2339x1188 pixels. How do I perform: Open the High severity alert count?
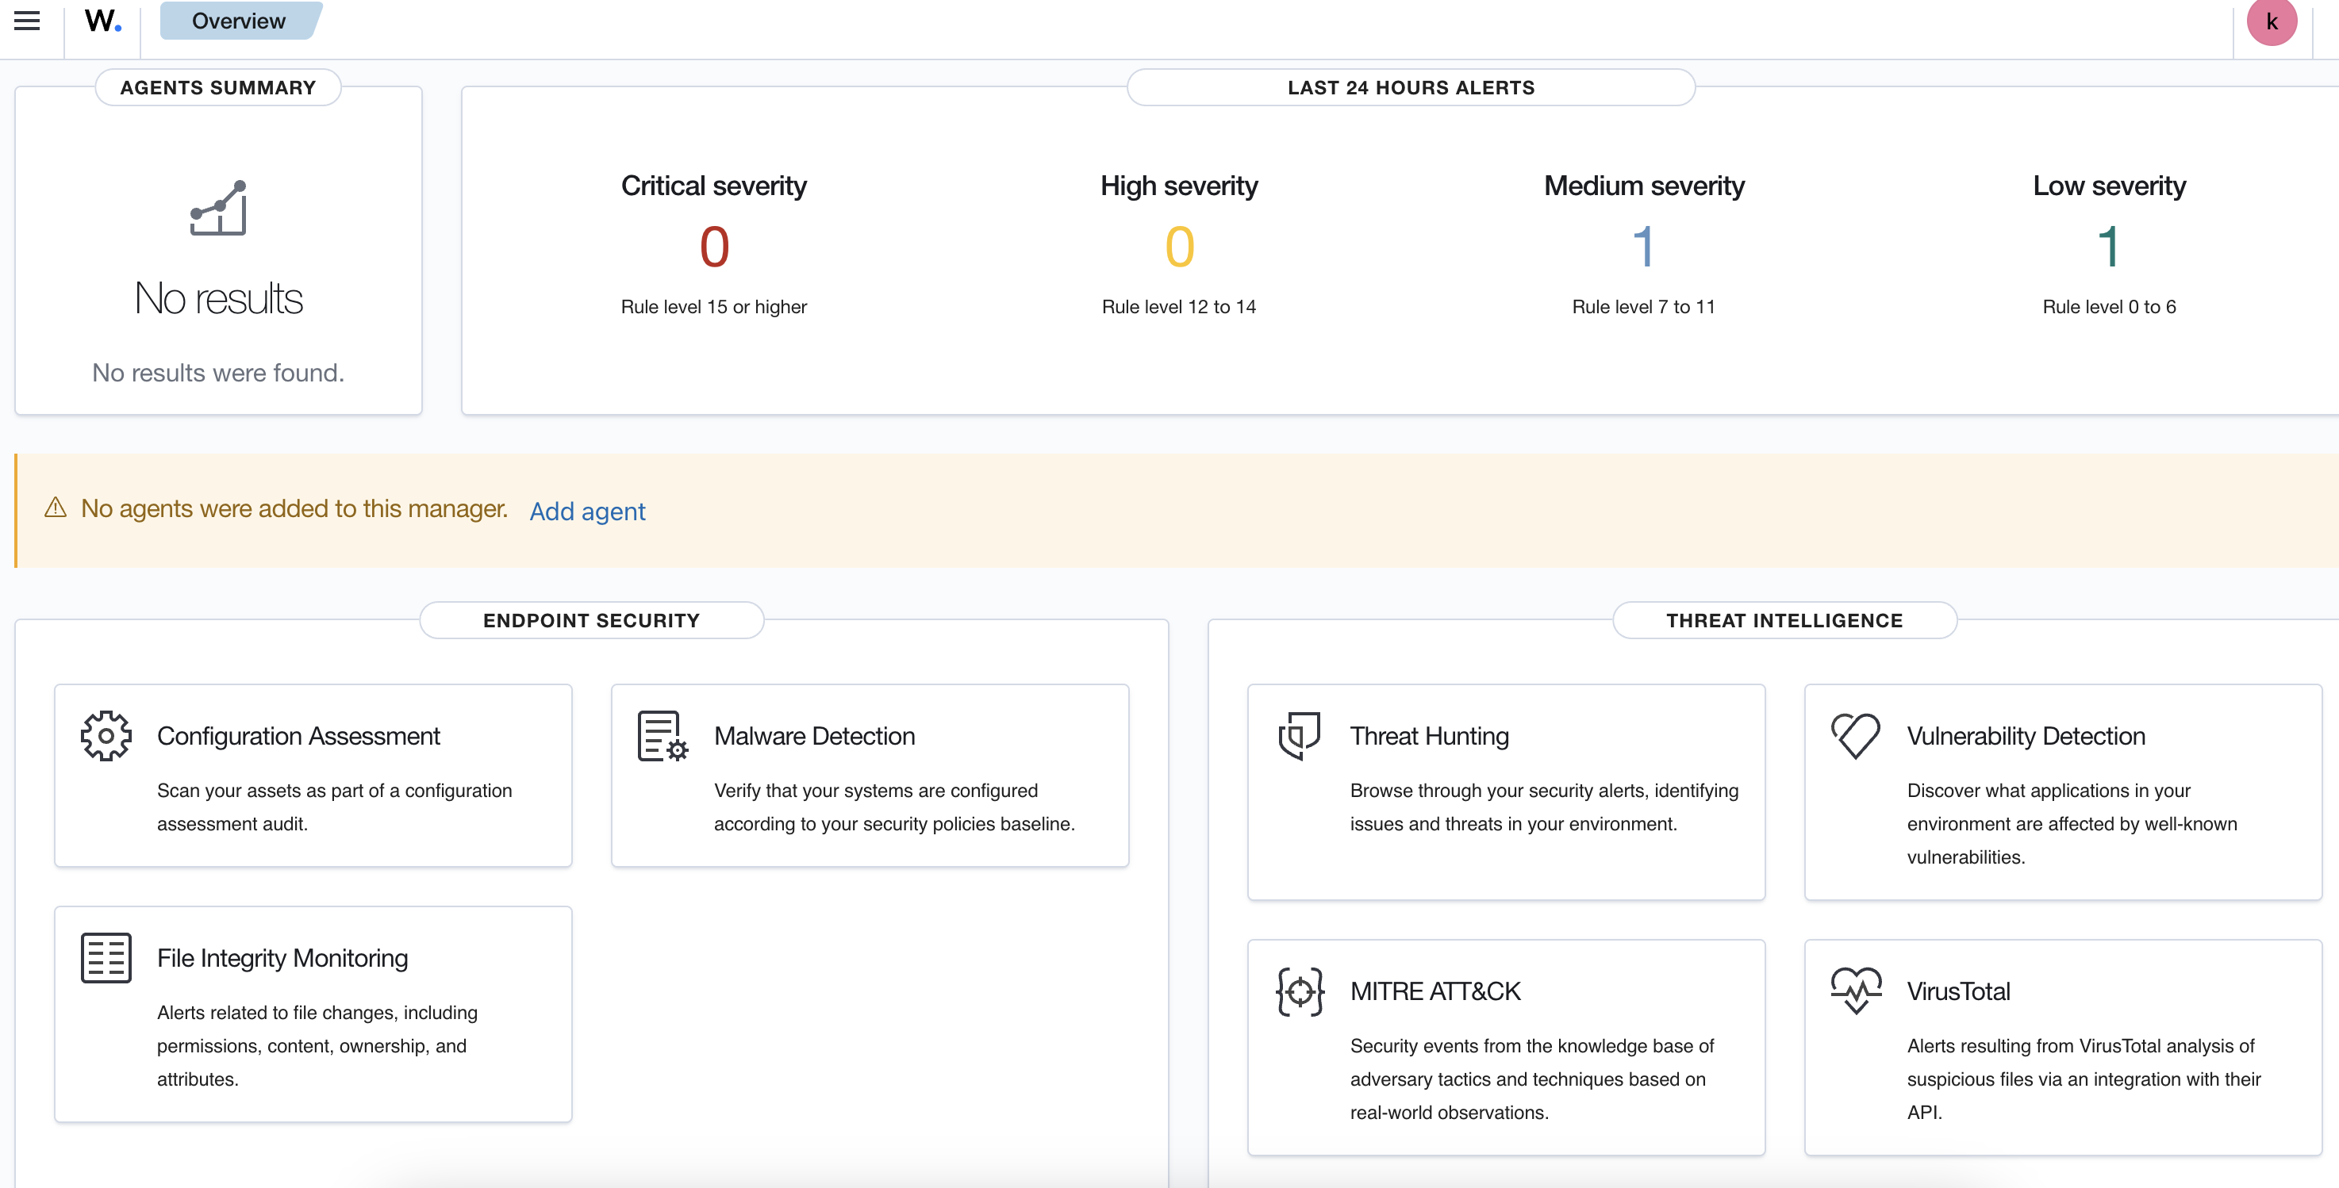click(1178, 247)
